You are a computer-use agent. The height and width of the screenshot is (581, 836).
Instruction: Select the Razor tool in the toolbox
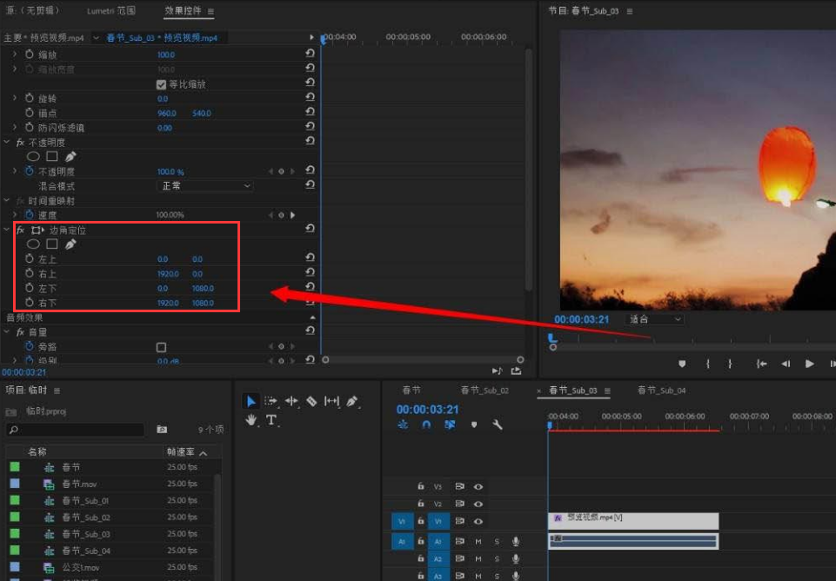pyautogui.click(x=311, y=401)
